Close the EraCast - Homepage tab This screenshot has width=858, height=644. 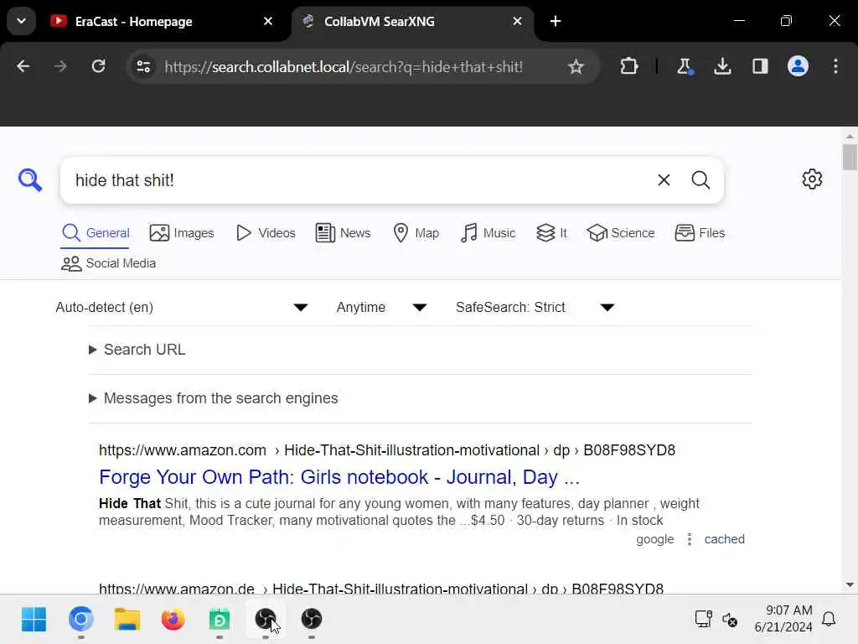(268, 21)
